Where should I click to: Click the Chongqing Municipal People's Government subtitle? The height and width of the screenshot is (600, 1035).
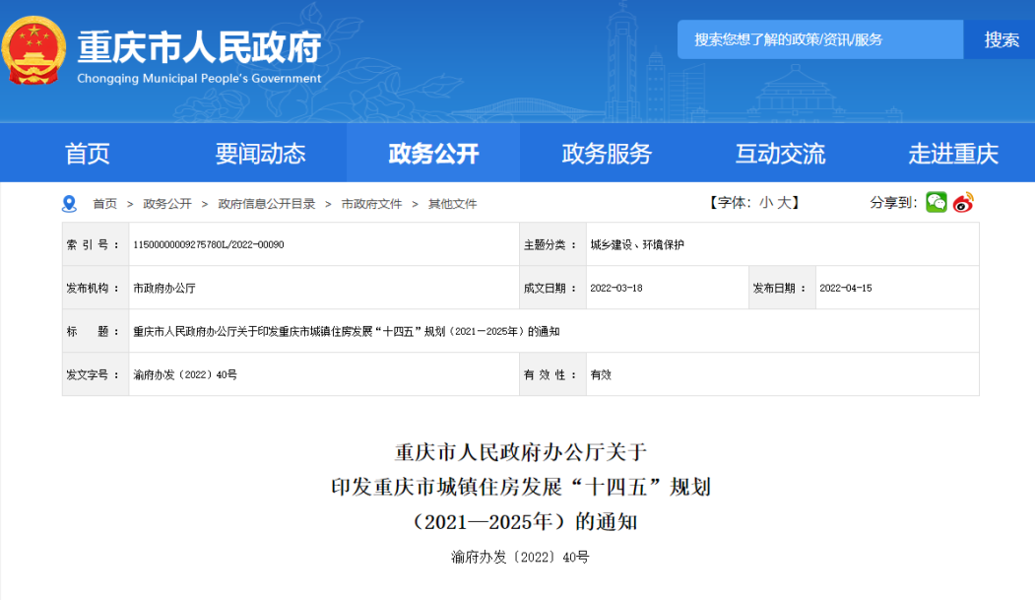(x=199, y=78)
